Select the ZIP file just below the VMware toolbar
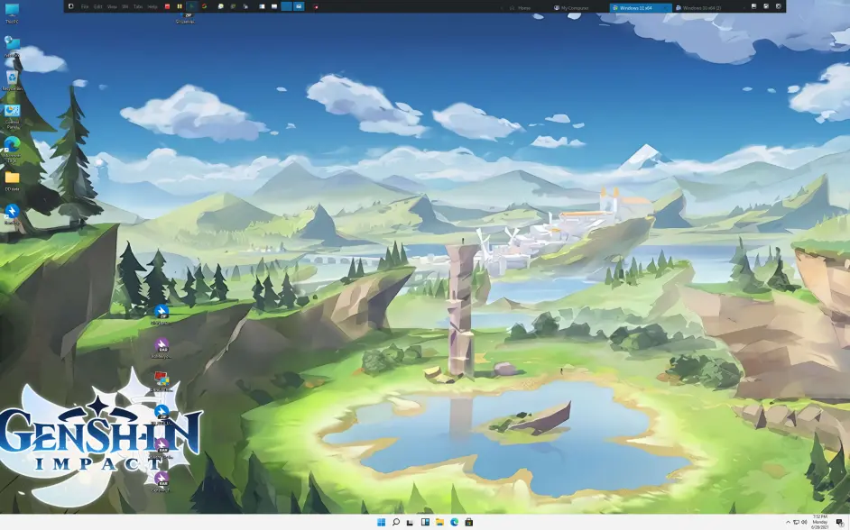850x530 pixels. 186,18
